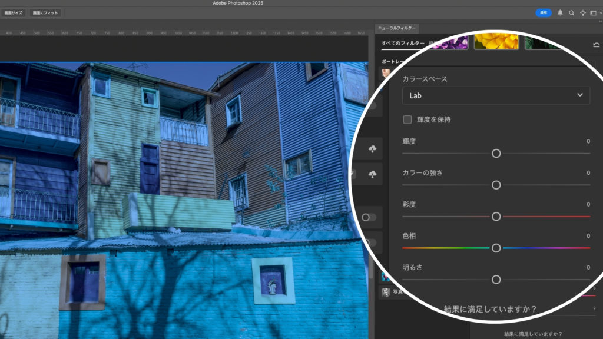
Task: Select the ニューラルフィルター panel tab
Action: 397,28
